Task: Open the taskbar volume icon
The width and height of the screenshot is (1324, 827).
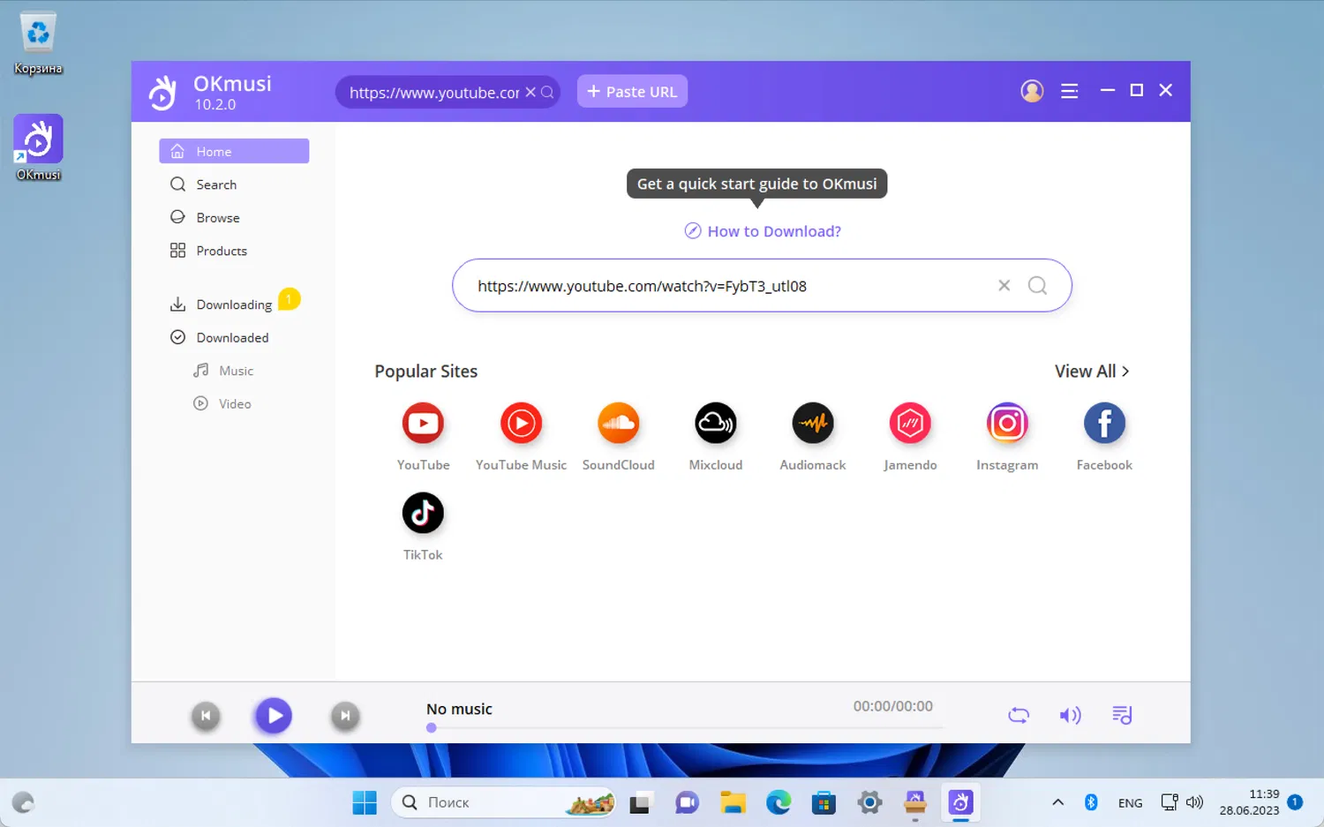Action: tap(1195, 802)
